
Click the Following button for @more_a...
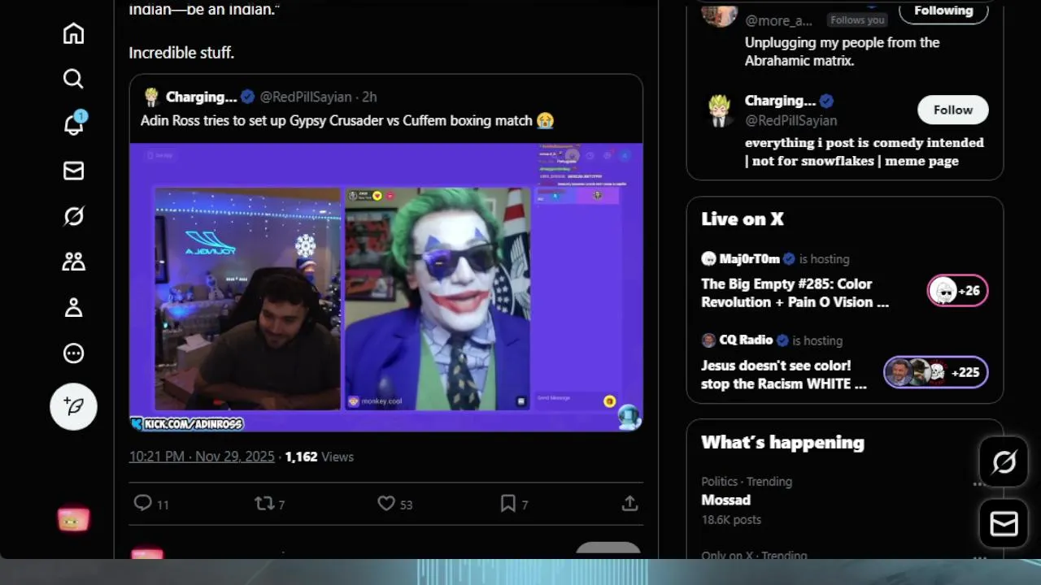tap(943, 11)
